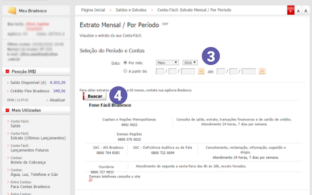Choose the medium font size A button
The width and height of the screenshot is (312, 195).
click(298, 11)
